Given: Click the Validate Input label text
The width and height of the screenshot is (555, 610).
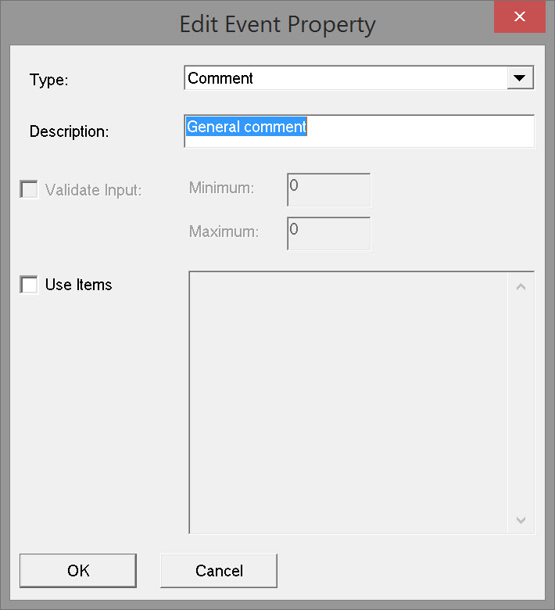Looking at the screenshot, I should pos(93,189).
